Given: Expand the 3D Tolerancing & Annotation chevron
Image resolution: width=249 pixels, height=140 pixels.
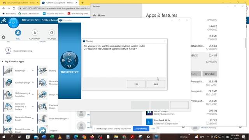Looking at the screenshot, I should pyautogui.click(x=33, y=94).
